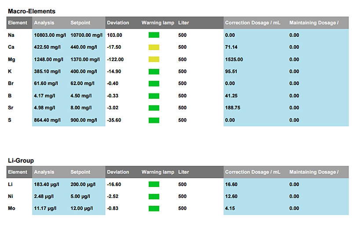
Task: Click the Li-Group section heading
Action: pos(21,160)
